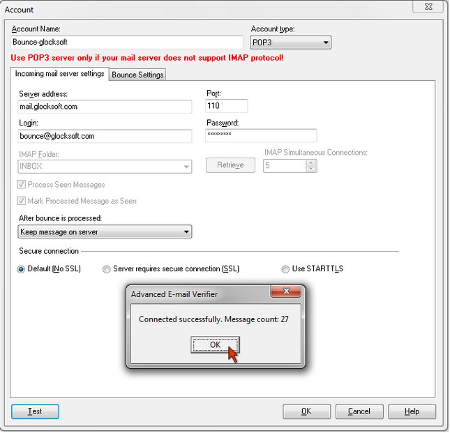Focus the Password field
450x433 pixels.
click(262, 136)
